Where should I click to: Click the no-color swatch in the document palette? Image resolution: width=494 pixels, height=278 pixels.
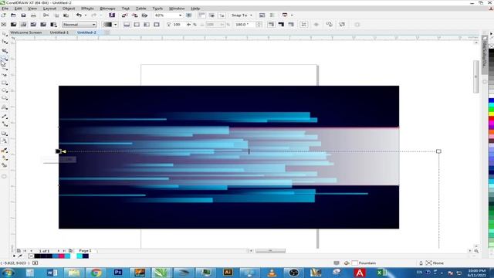[31, 256]
